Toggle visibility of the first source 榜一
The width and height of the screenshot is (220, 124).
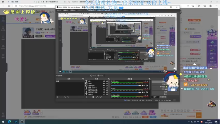(104, 81)
